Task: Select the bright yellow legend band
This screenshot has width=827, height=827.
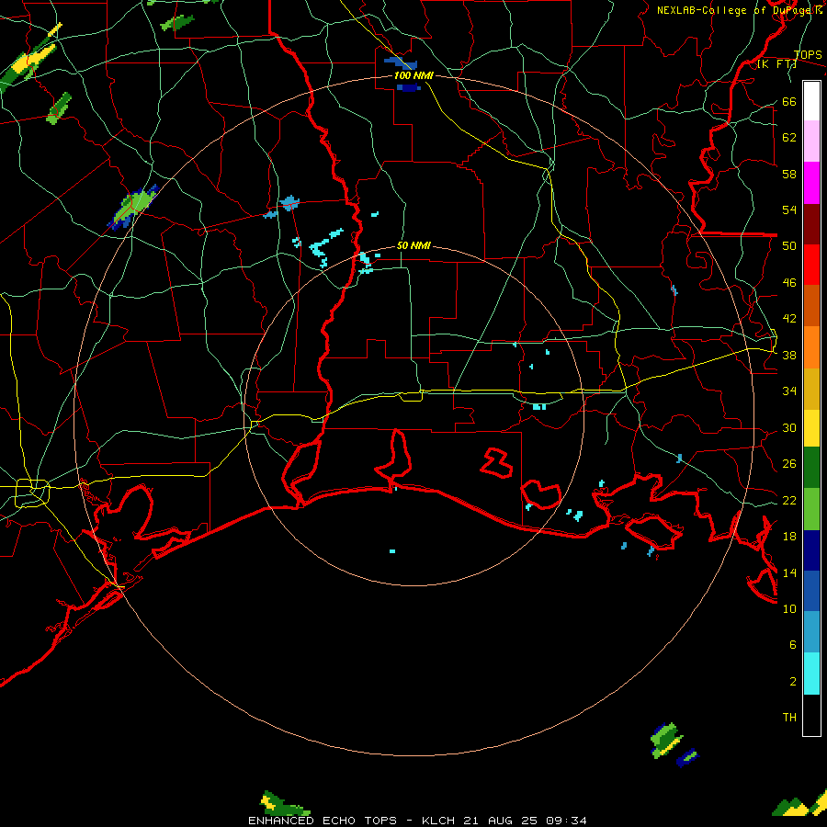Action: (811, 428)
